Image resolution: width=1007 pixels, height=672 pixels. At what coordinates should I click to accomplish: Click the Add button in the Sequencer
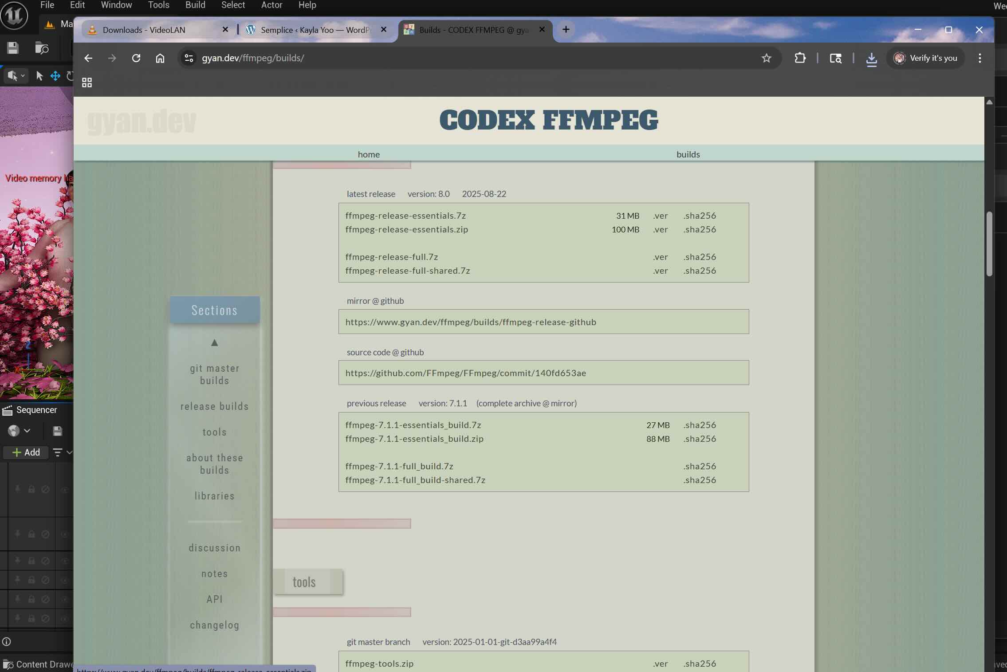[x=25, y=452]
